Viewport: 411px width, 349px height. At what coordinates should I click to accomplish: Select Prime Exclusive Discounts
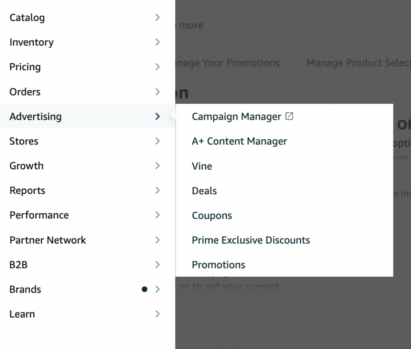[x=251, y=240]
